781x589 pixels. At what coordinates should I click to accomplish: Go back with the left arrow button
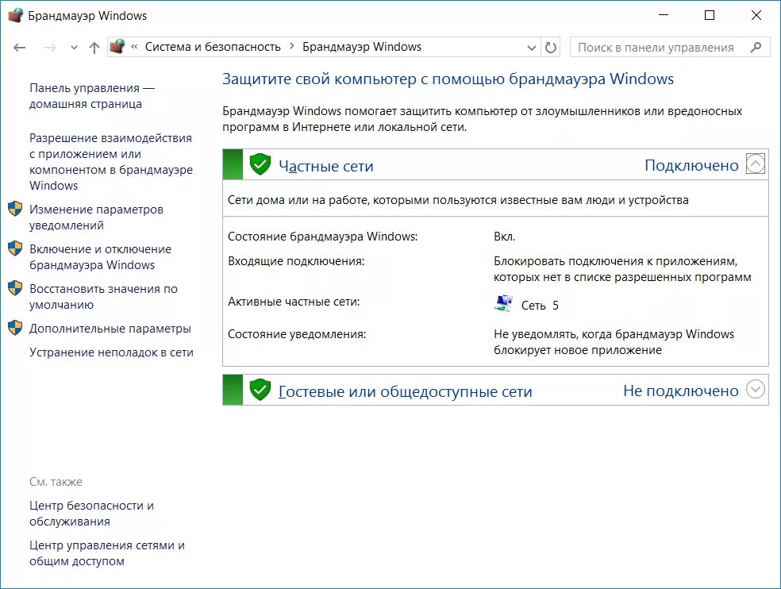pos(19,48)
